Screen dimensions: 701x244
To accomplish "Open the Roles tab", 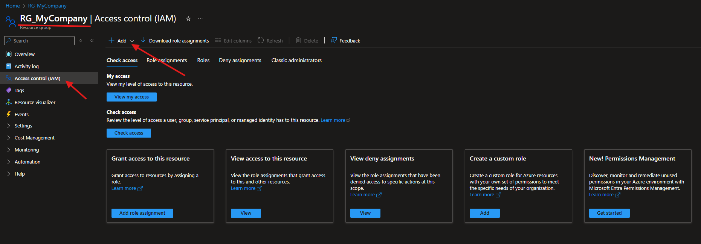I will [x=203, y=60].
